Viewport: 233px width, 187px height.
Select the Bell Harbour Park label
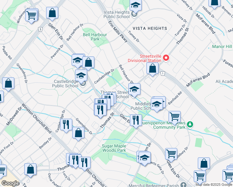95,37
